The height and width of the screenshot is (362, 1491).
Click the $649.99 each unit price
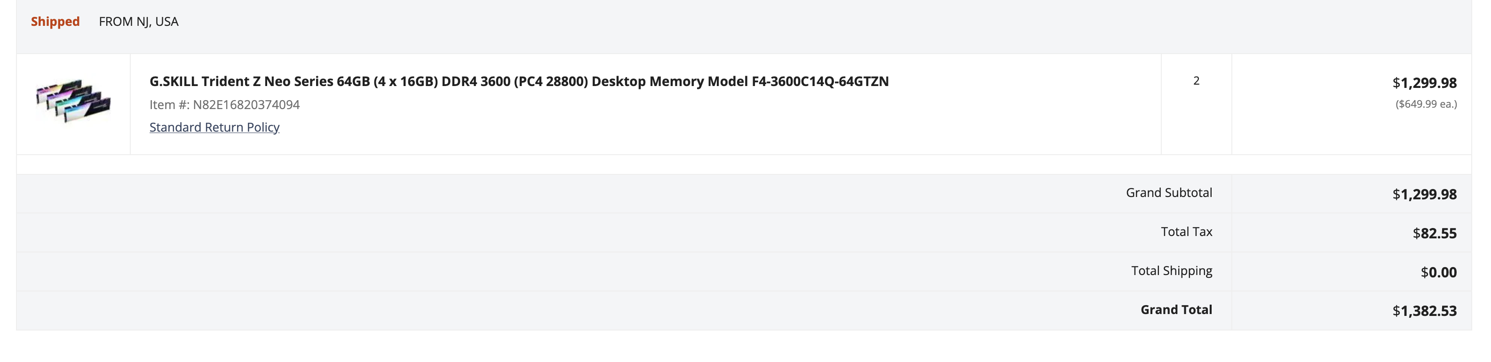coord(1426,104)
